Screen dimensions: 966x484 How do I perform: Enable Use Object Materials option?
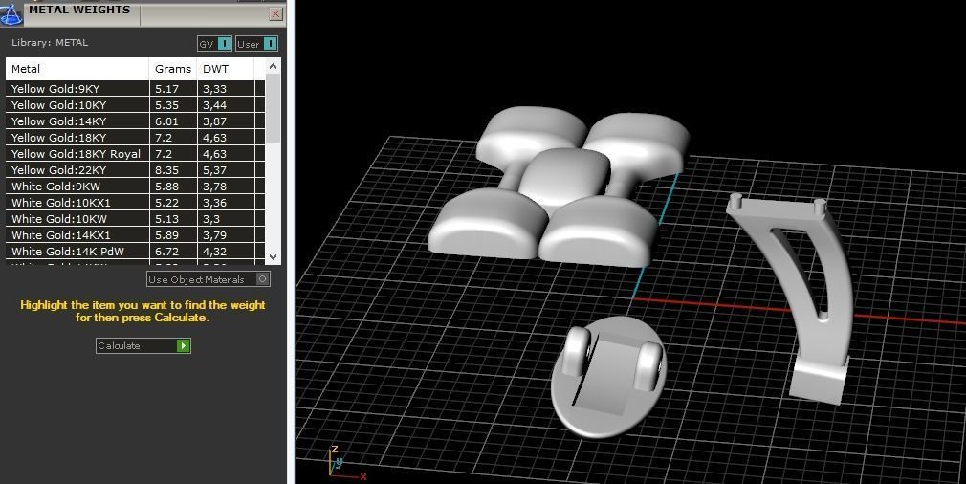pos(209,279)
